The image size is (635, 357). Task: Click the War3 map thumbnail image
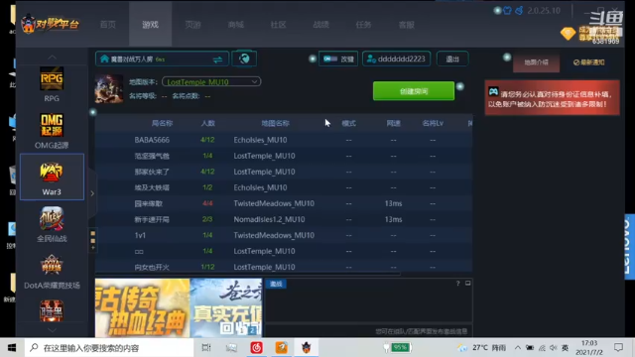pos(109,88)
